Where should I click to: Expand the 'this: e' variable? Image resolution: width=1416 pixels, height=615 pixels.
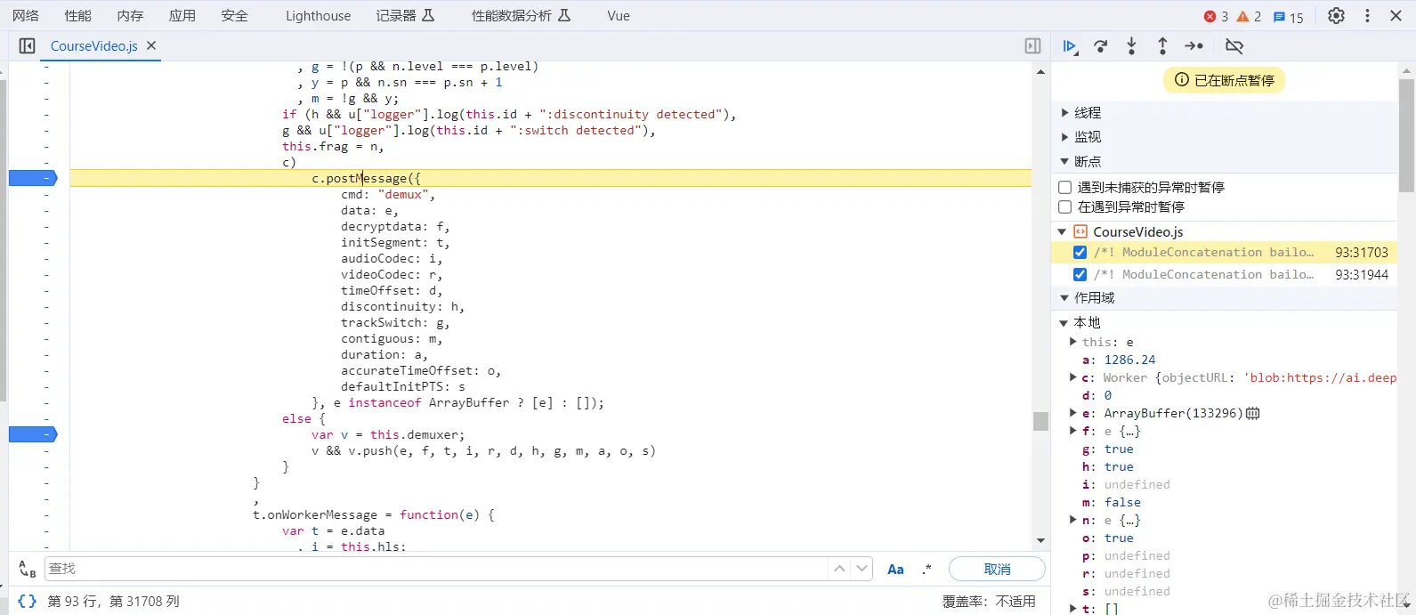(x=1073, y=342)
